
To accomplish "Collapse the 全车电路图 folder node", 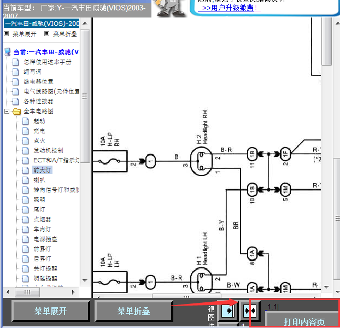I will point(7,111).
